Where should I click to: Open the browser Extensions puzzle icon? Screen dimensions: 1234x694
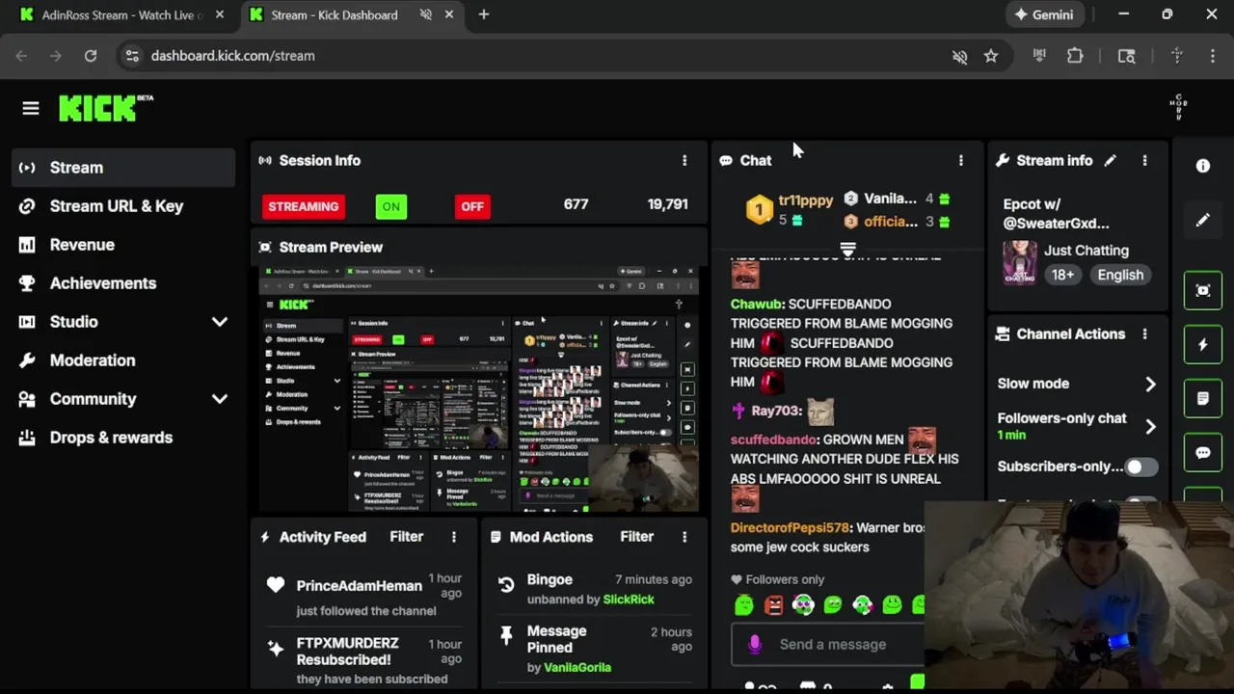coord(1075,56)
